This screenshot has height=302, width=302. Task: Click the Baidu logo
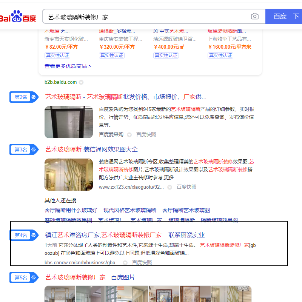tap(18, 16)
